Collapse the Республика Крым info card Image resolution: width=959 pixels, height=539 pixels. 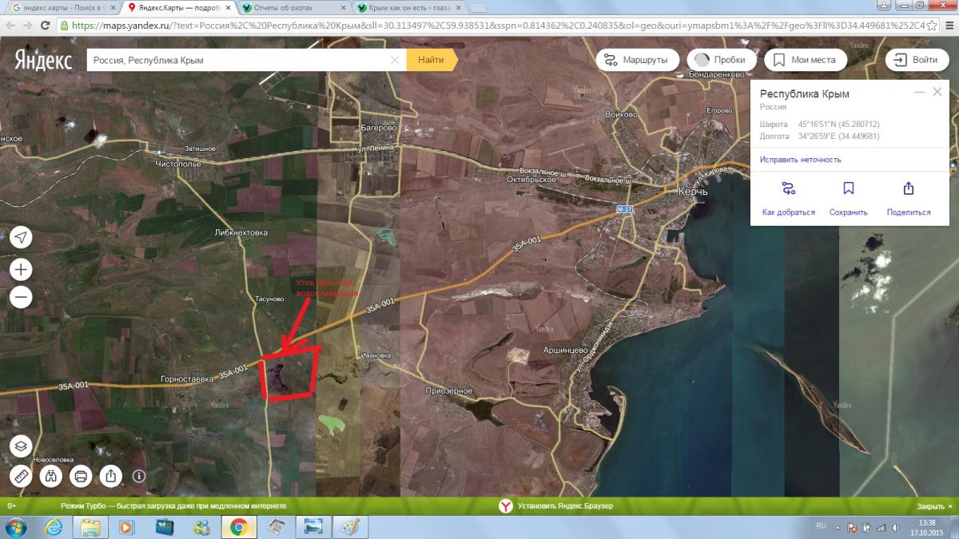coord(919,93)
